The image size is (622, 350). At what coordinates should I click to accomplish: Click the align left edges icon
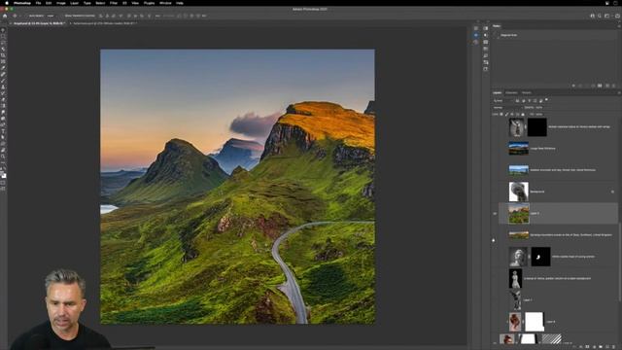pos(101,16)
